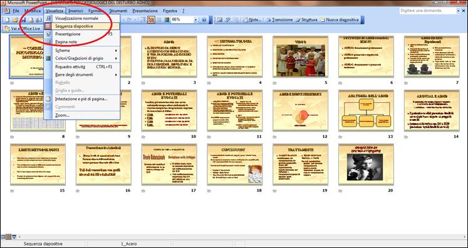Start slideshow from bottom view icon
468x248 pixels.
pos(14,237)
